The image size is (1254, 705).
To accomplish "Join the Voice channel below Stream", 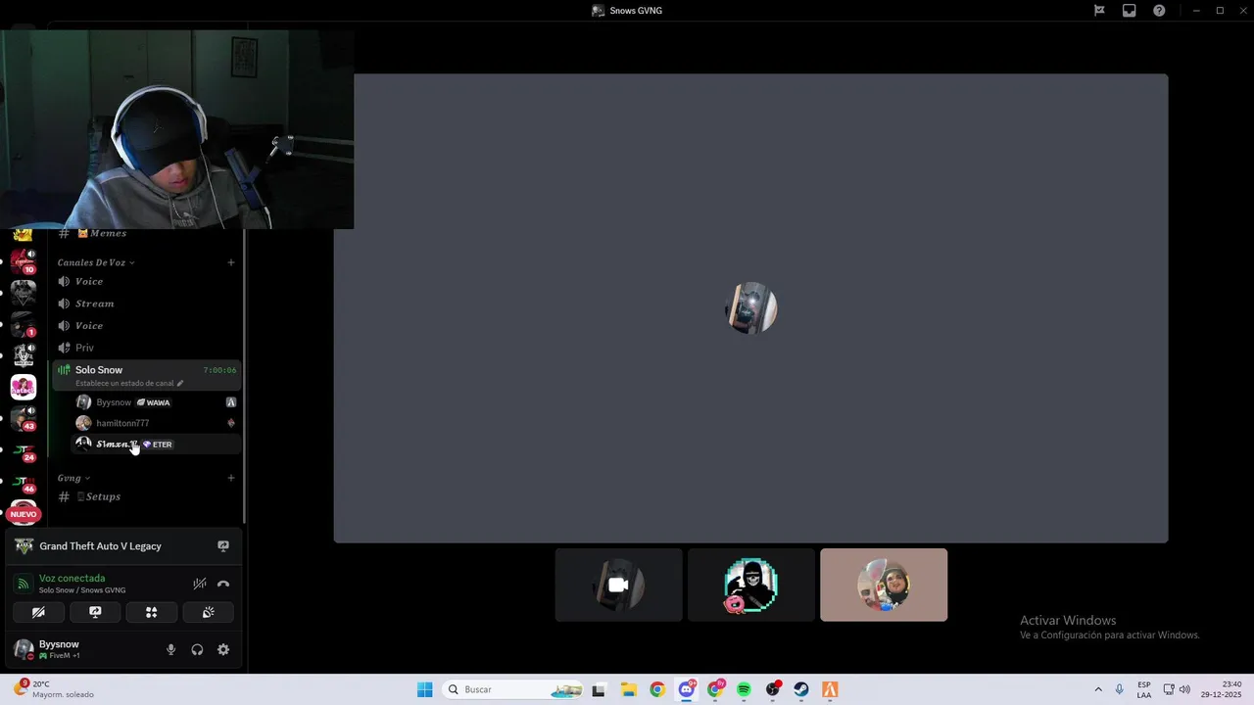I will pyautogui.click(x=147, y=325).
